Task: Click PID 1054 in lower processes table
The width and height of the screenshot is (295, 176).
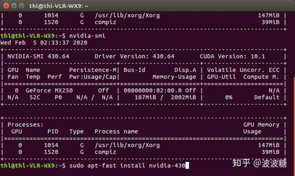Action: coord(51,145)
